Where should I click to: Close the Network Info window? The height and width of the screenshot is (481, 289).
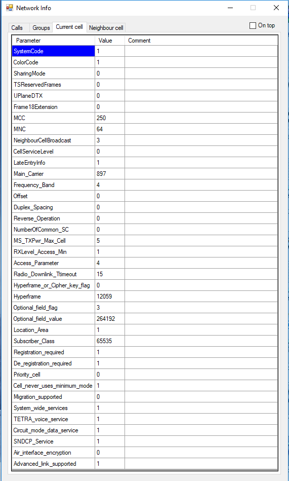pos(276,8)
